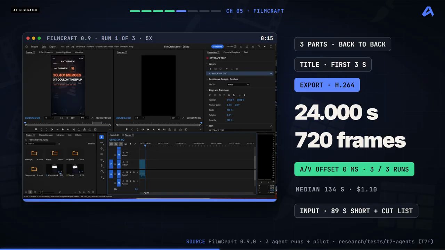Open Program monitor Fit zoom dropdown
The height and width of the screenshot is (250, 445).
point(139,118)
